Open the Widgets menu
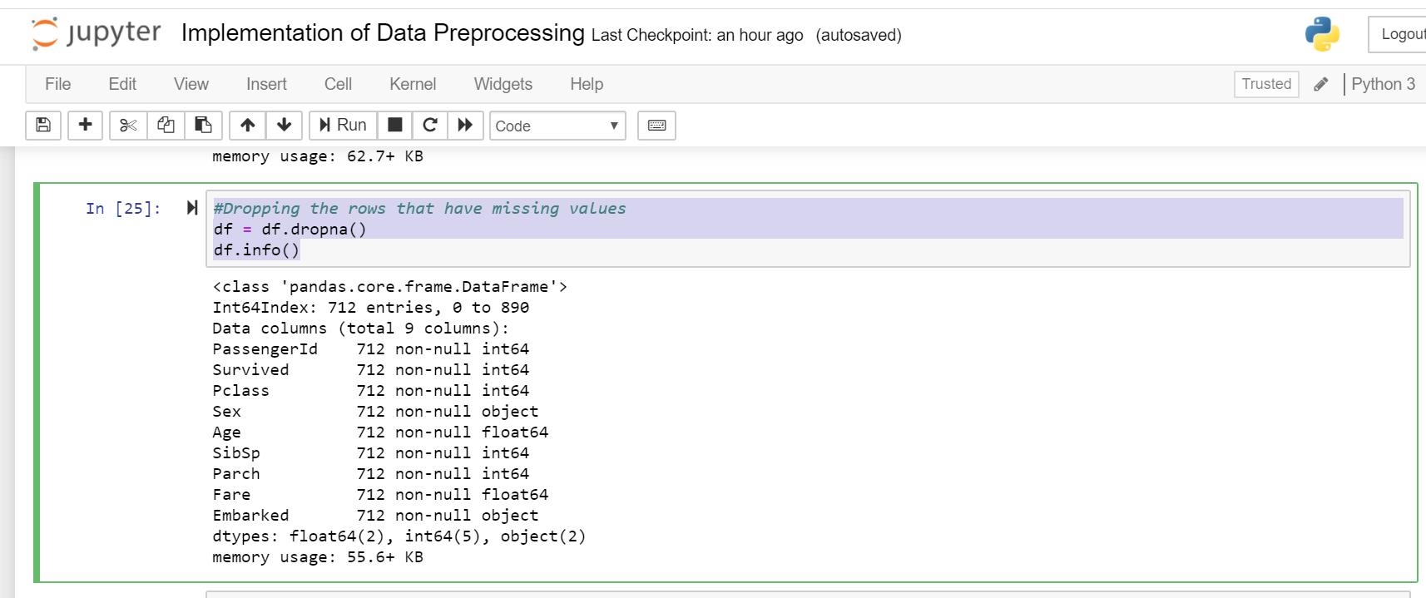 503,84
